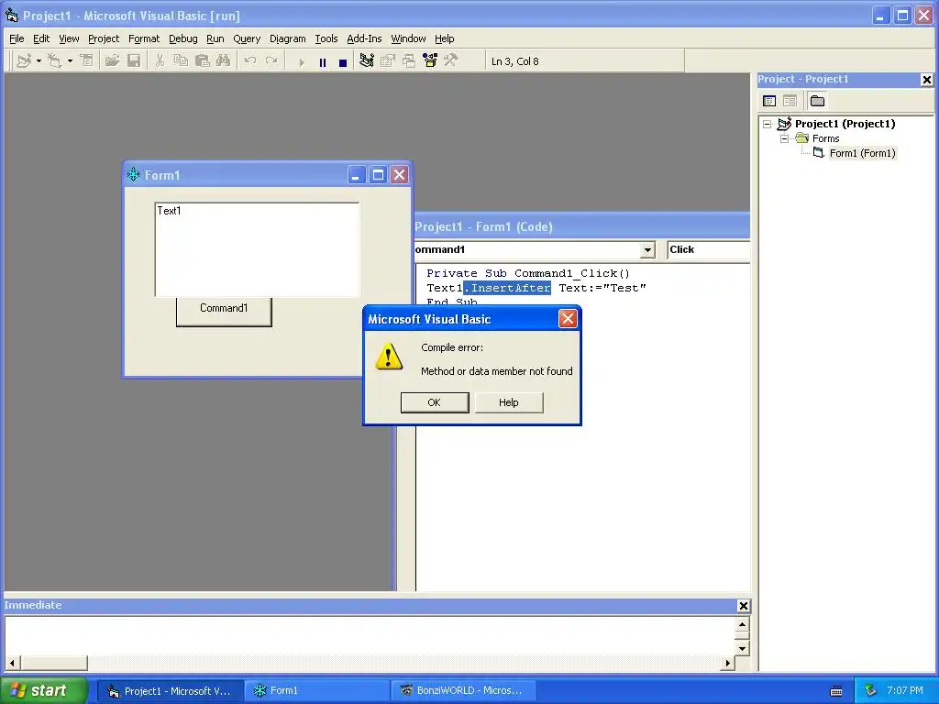
Task: Open the Properties Window toolbar icon
Action: tap(388, 61)
